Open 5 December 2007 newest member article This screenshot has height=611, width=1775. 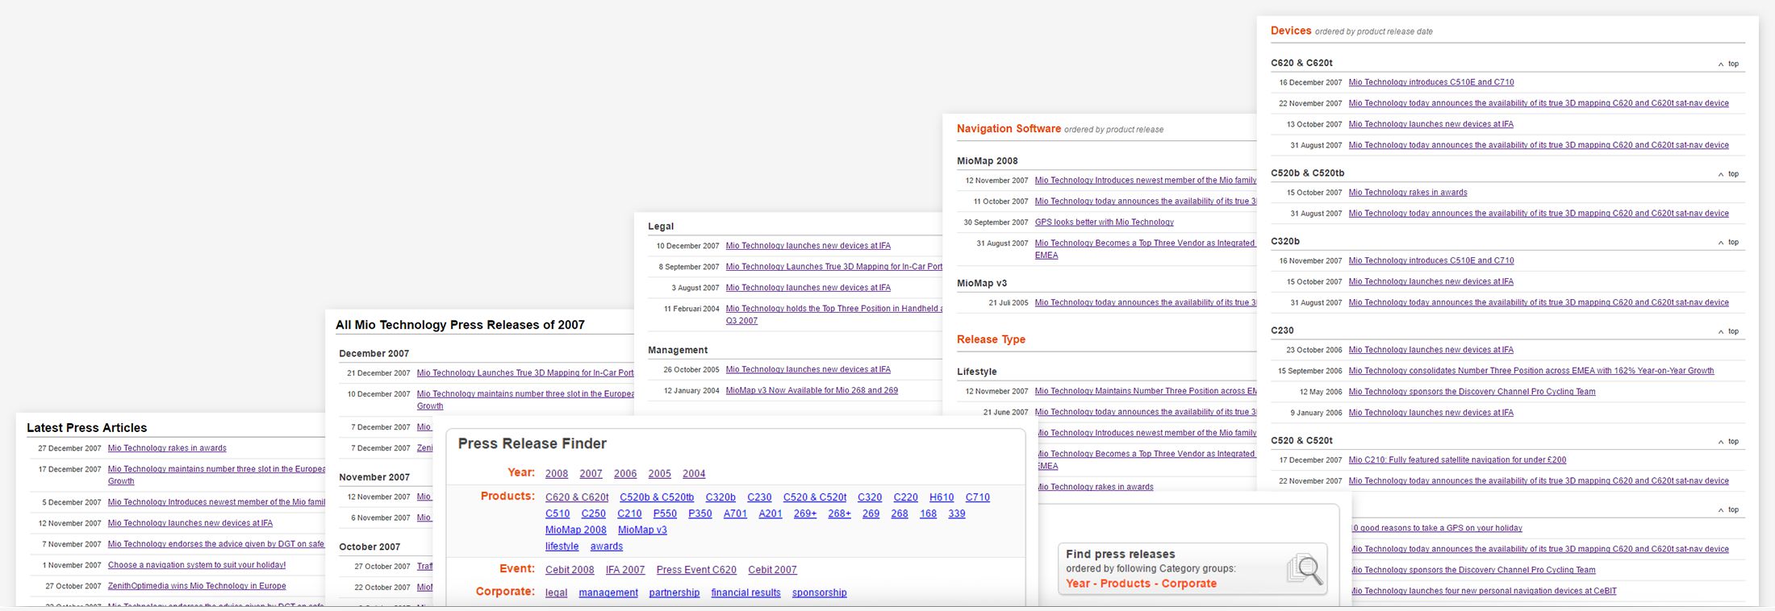point(216,502)
